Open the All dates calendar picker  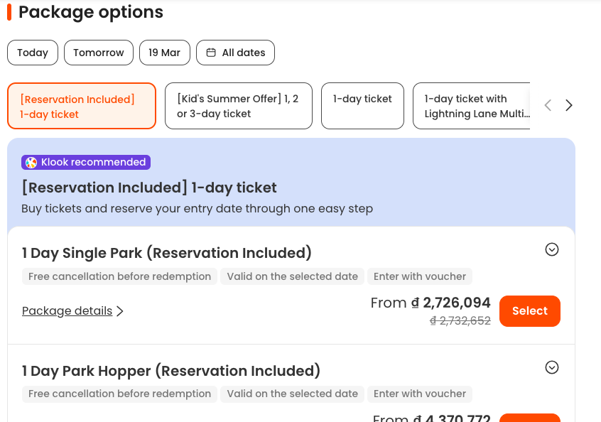(x=236, y=53)
